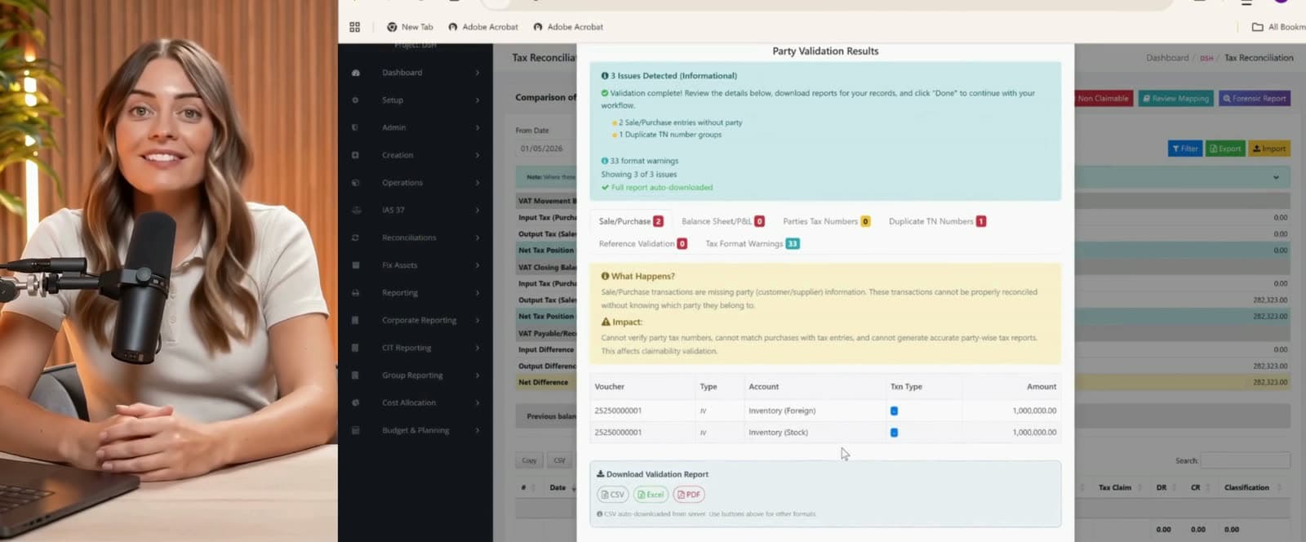Switch to Duplicate TN Numbers tab
This screenshot has width=1306, height=542.
[x=937, y=221]
